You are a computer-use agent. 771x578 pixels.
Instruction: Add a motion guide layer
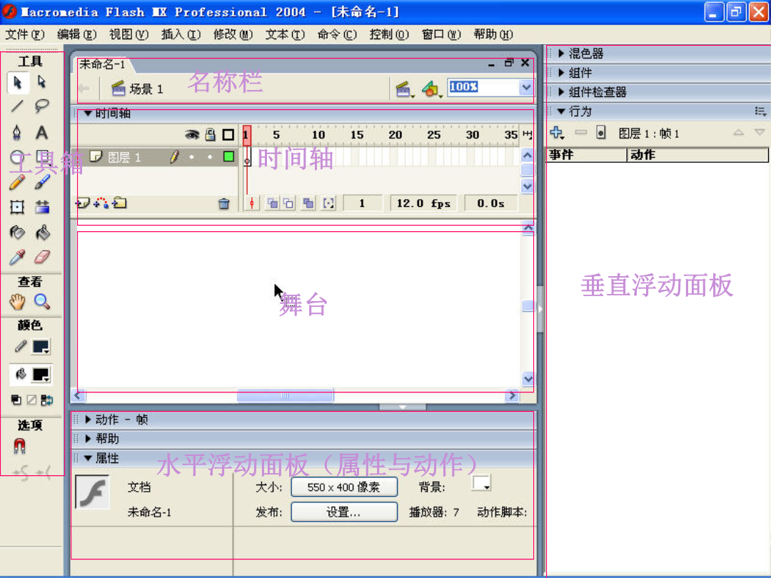point(101,203)
